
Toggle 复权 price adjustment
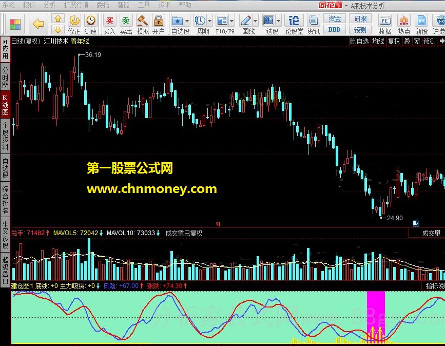pyautogui.click(x=394, y=41)
